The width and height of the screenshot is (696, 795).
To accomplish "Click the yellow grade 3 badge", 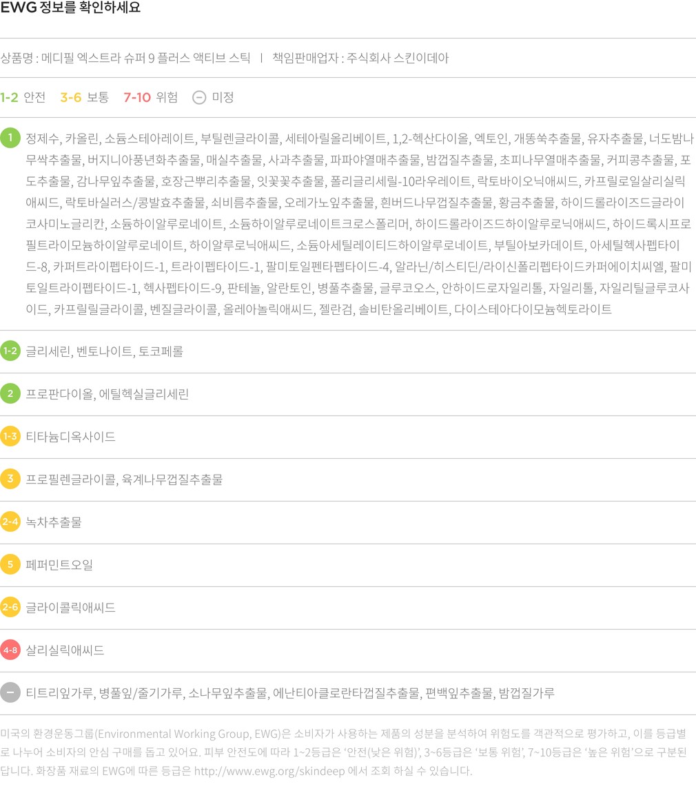I will click(10, 479).
